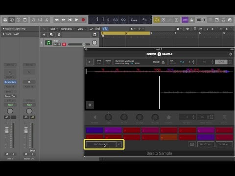Click the Bnce button on Stereo Out
Screen dimensions: 235x176
tap(32, 151)
